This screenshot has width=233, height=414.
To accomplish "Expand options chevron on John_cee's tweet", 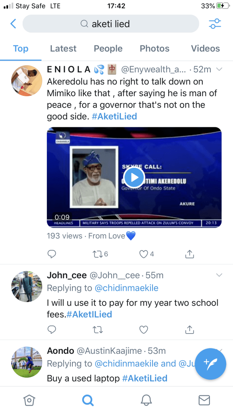I will point(219,275).
